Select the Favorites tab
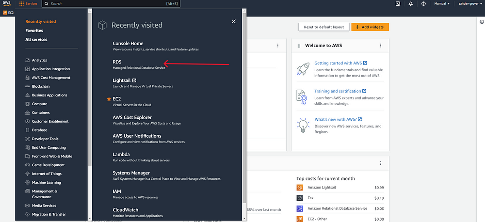 (x=34, y=31)
